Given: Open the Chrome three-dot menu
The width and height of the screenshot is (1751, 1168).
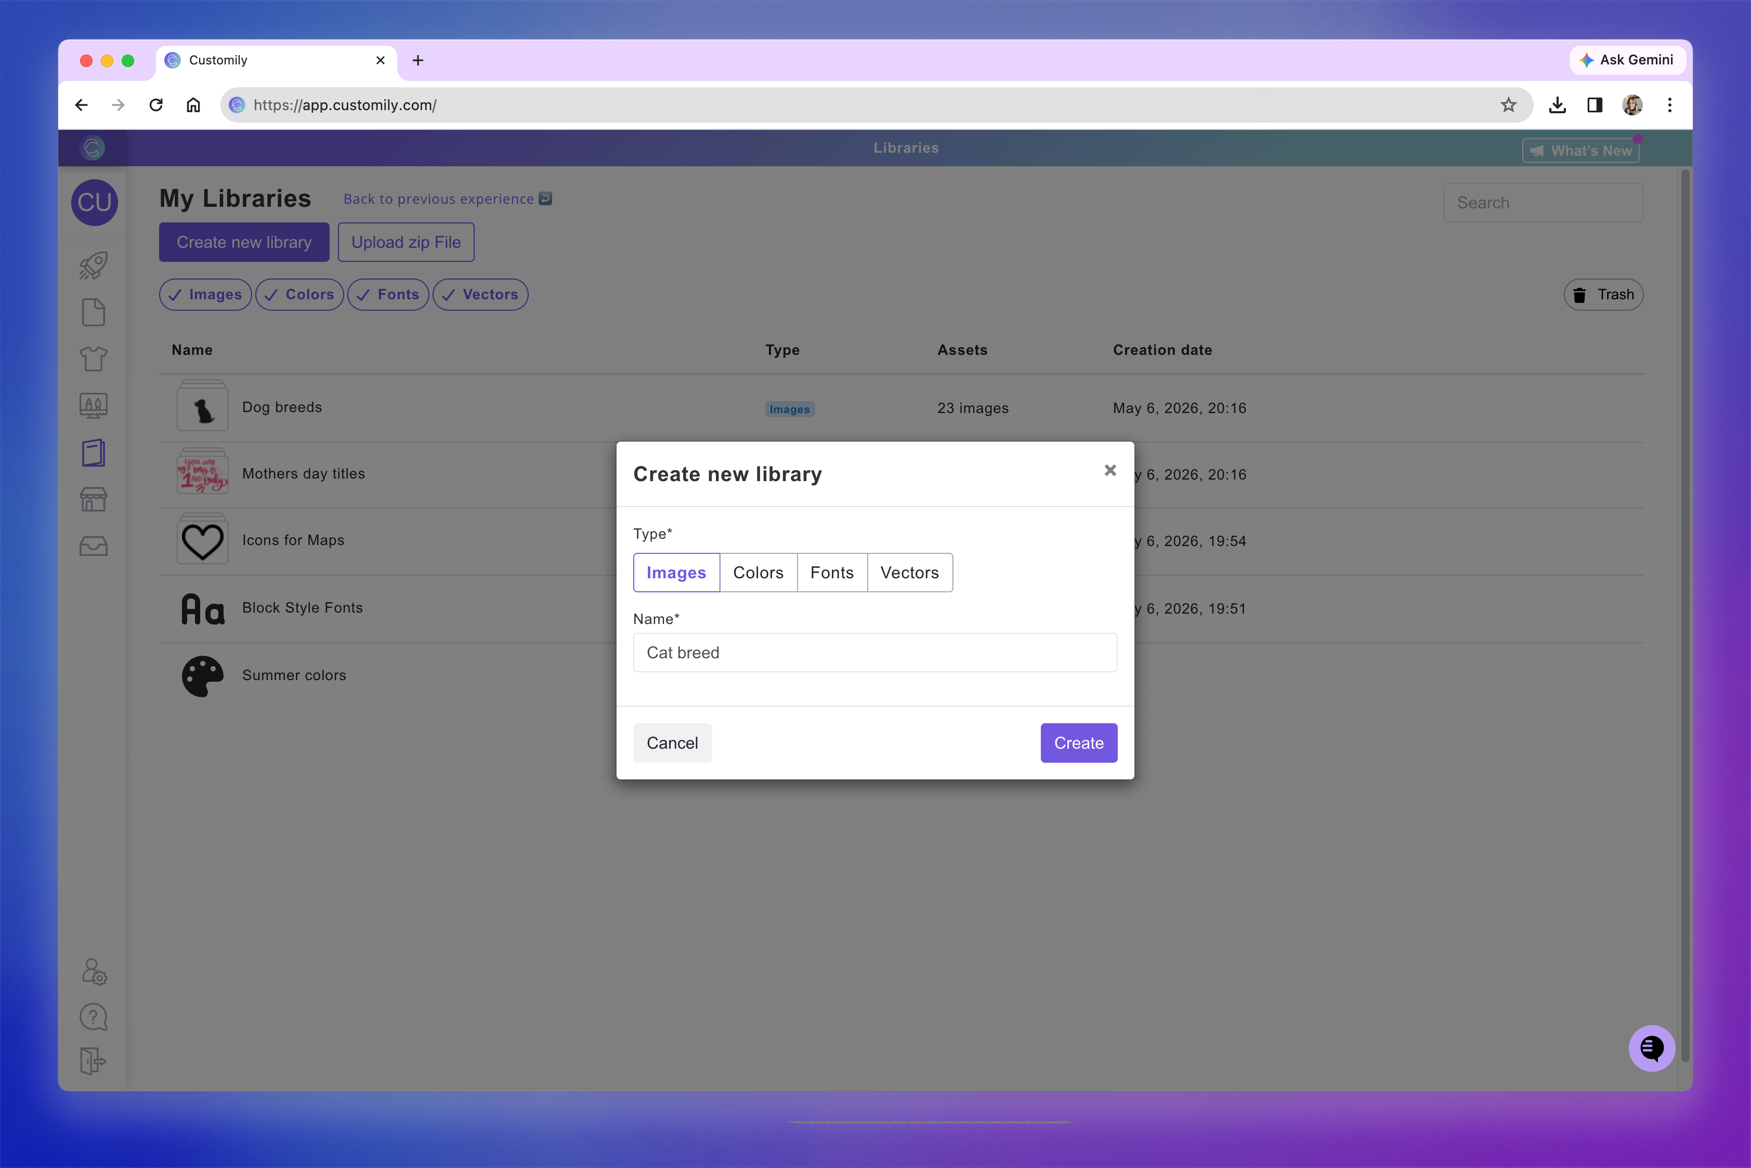Looking at the screenshot, I should [x=1670, y=105].
